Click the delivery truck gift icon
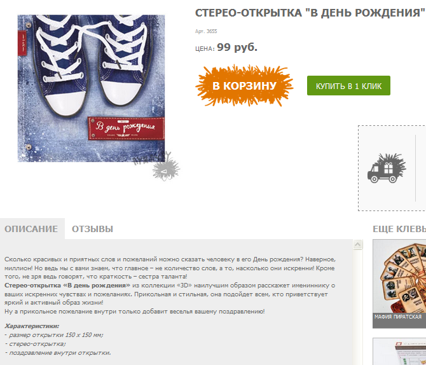The image size is (426, 365). (387, 168)
